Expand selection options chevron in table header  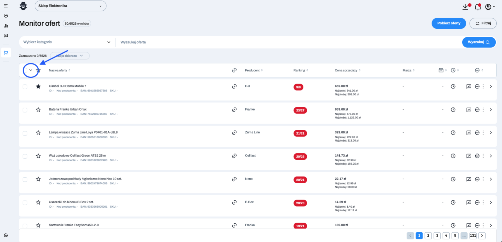tap(31, 70)
